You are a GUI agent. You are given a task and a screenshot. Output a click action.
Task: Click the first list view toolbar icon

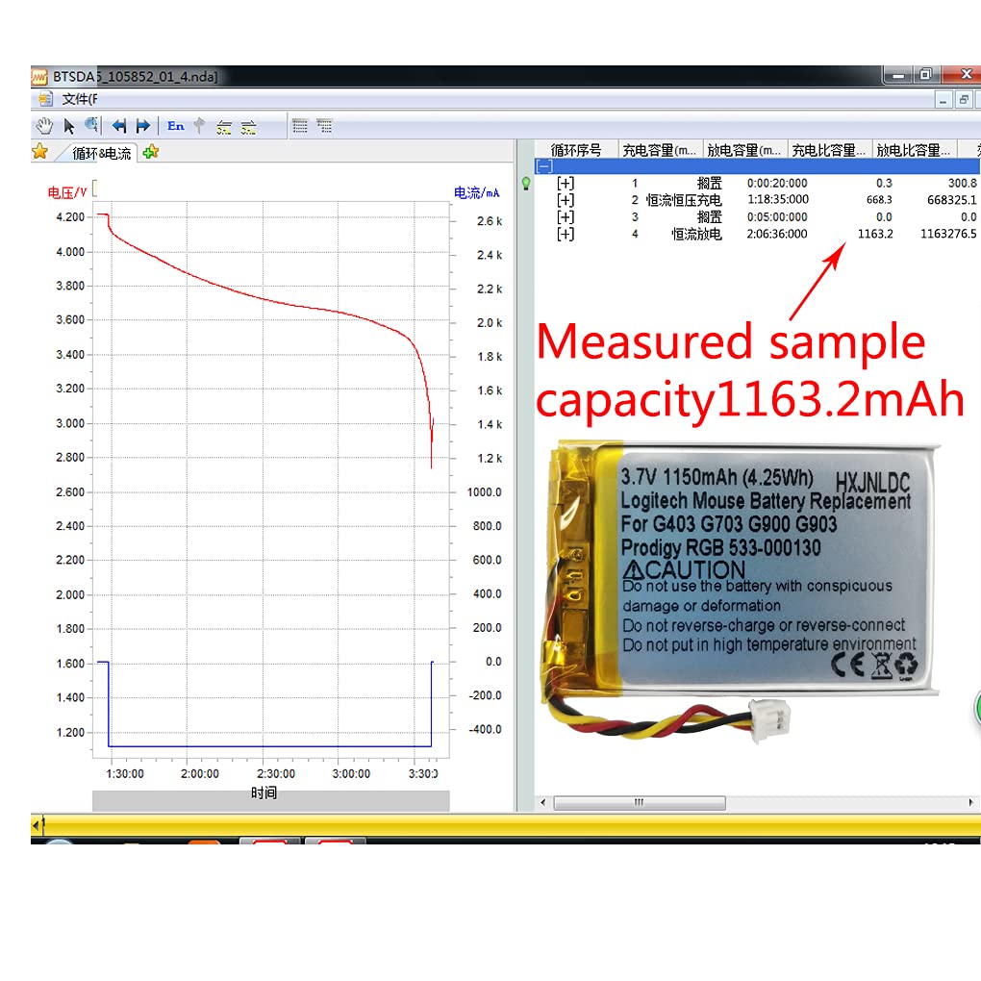[300, 125]
